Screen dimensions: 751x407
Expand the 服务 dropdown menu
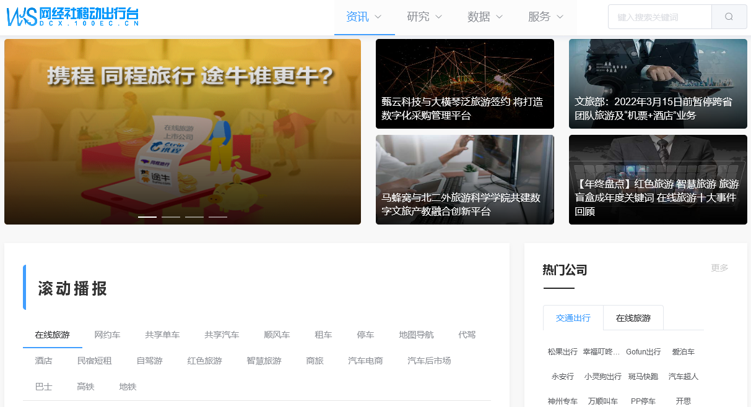coord(546,17)
